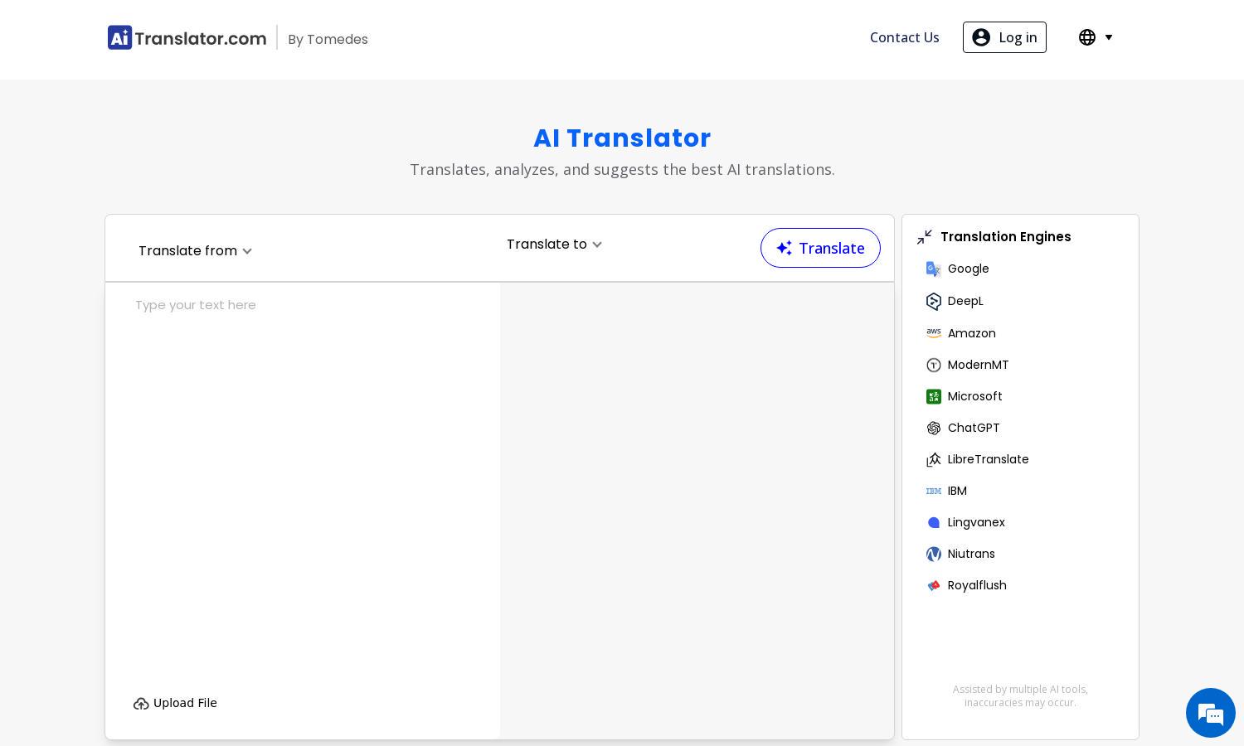1244x746 pixels.
Task: Open the globe language selector
Action: pyautogui.click(x=1087, y=37)
